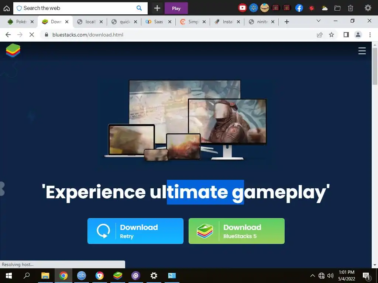The width and height of the screenshot is (378, 283).
Task: Click the lock site info icon
Action: pyautogui.click(x=47, y=35)
